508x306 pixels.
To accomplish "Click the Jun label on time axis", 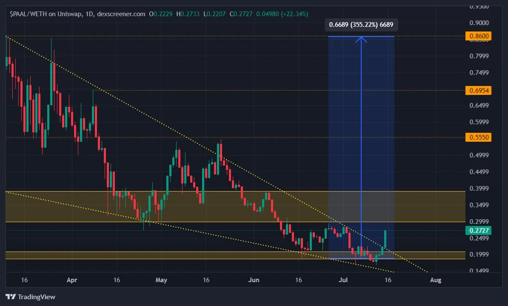I will click(x=254, y=280).
